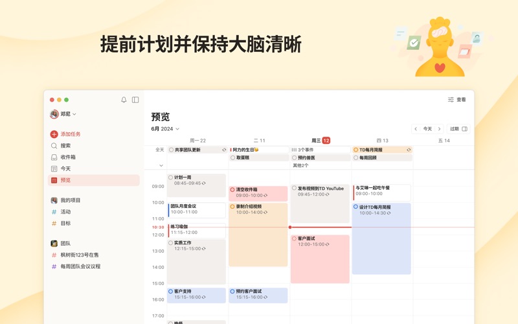Click the 我的项目 avatar icon

click(x=54, y=200)
